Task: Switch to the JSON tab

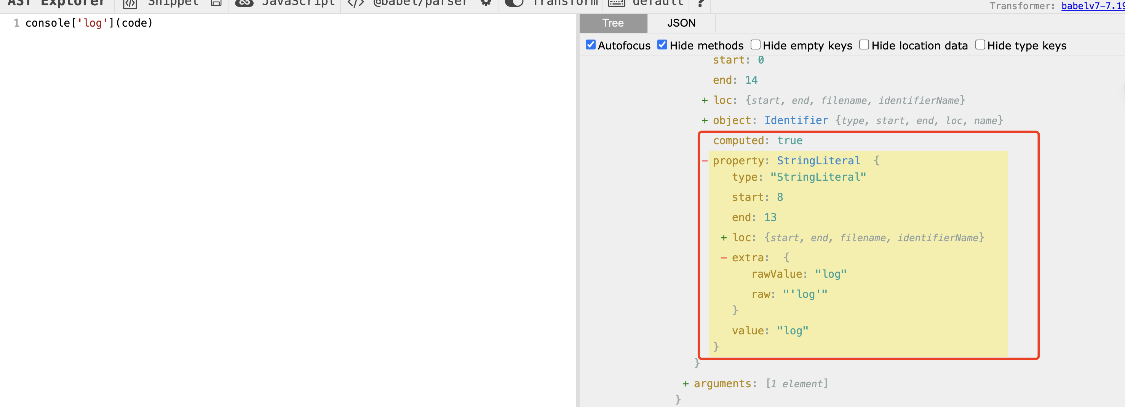Action: pyautogui.click(x=681, y=23)
